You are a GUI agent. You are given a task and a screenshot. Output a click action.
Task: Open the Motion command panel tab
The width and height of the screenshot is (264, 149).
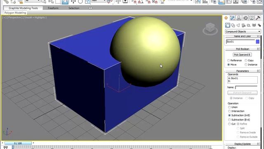point(245,18)
